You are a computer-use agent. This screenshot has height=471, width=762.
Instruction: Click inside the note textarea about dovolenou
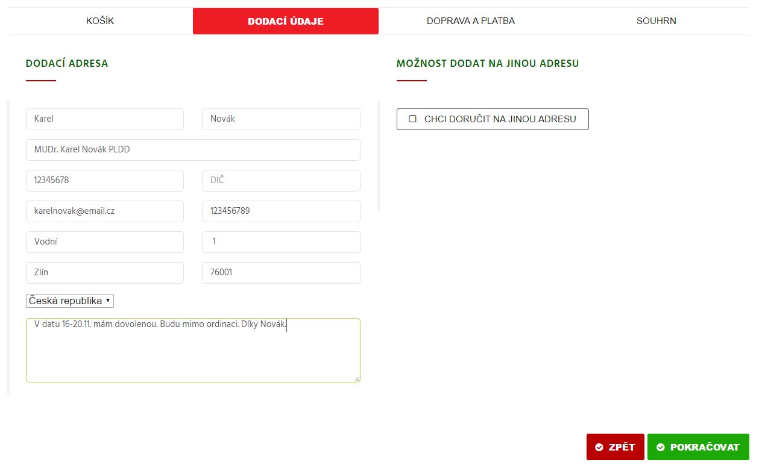coord(193,351)
